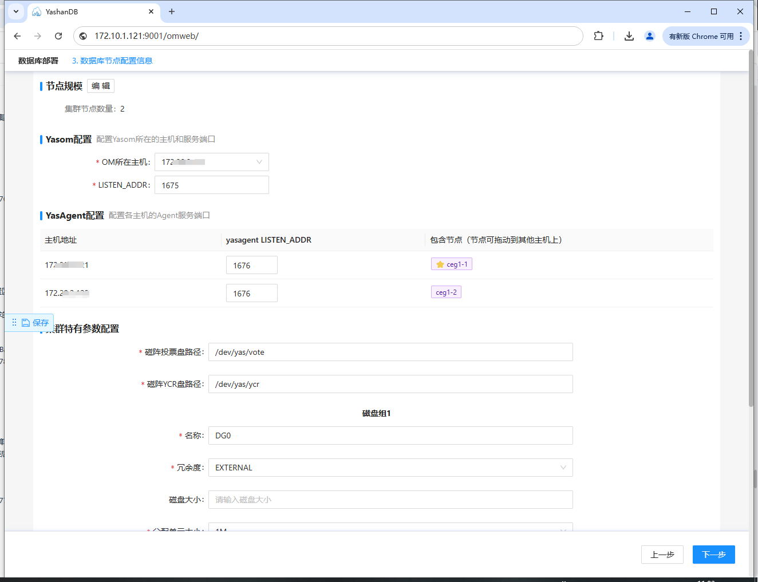Click the 数据库部署 header label

38,61
